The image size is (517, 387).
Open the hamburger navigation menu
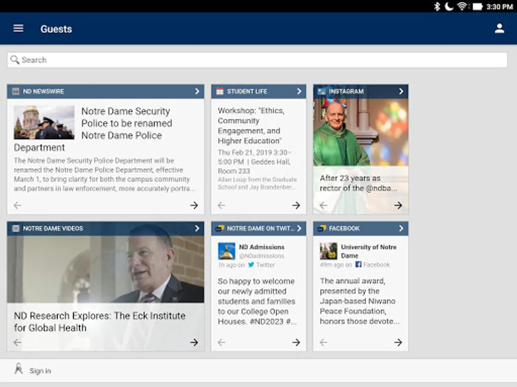[x=18, y=28]
